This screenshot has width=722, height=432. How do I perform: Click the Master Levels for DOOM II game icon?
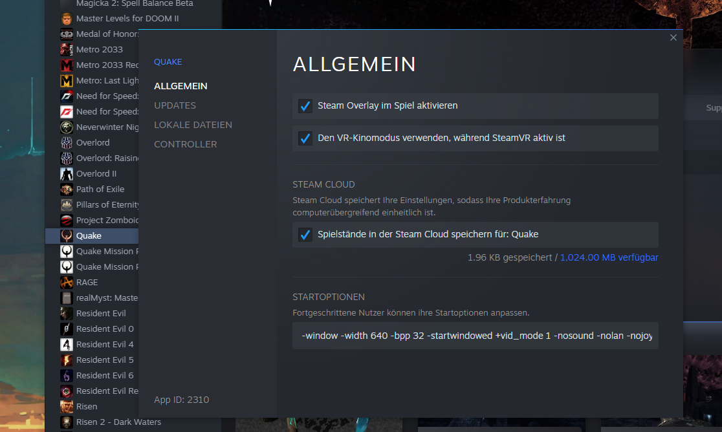tap(66, 18)
